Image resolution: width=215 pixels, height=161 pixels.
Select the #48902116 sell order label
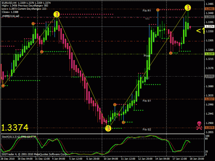11,16
